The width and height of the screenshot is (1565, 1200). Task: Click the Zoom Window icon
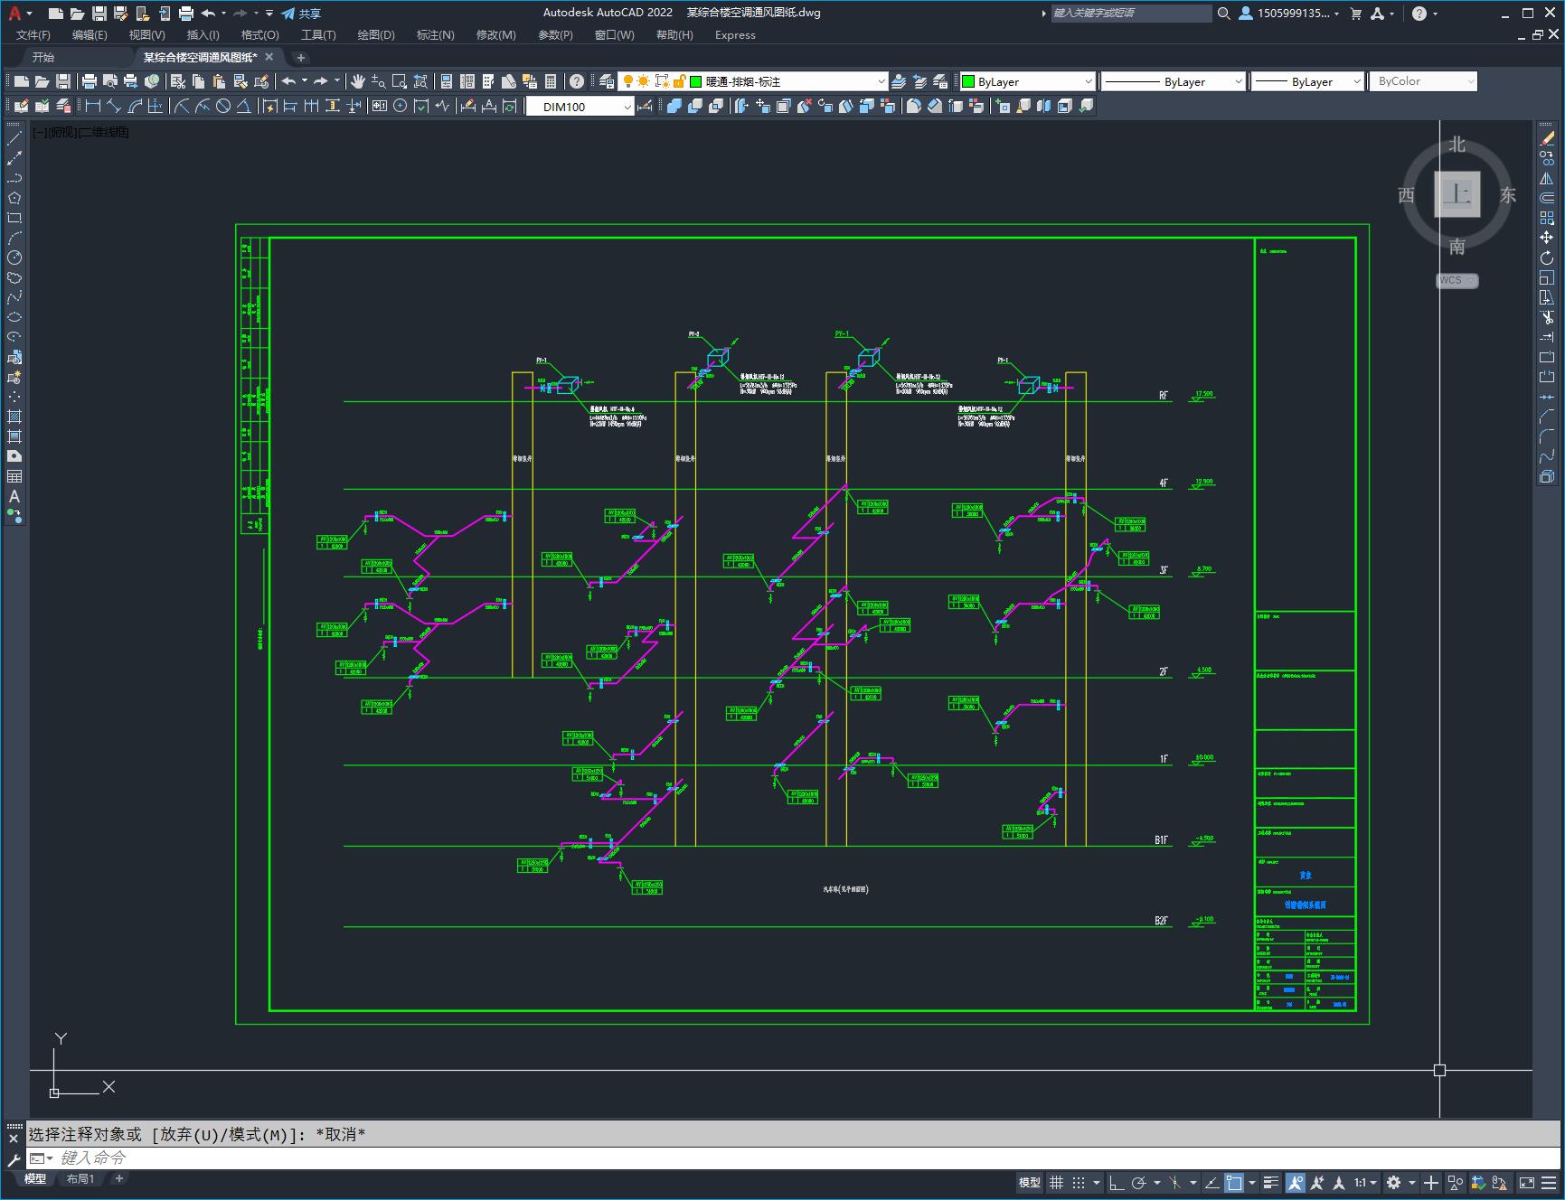point(399,81)
